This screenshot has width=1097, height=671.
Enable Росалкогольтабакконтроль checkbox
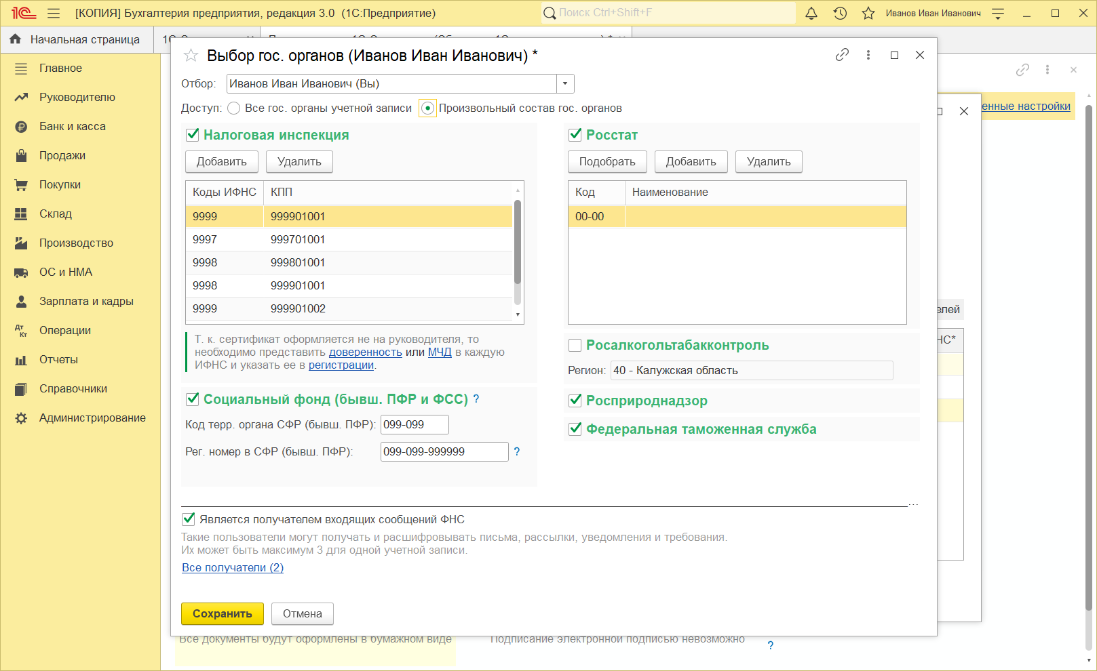coord(575,345)
